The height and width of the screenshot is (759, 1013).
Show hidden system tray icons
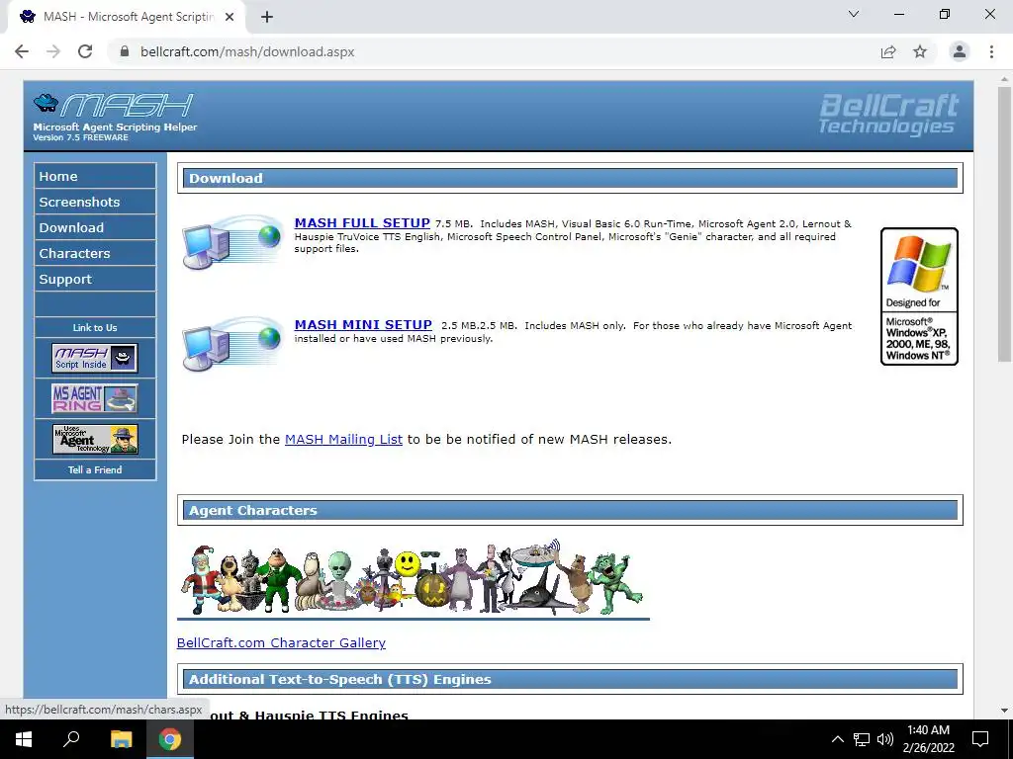click(837, 739)
